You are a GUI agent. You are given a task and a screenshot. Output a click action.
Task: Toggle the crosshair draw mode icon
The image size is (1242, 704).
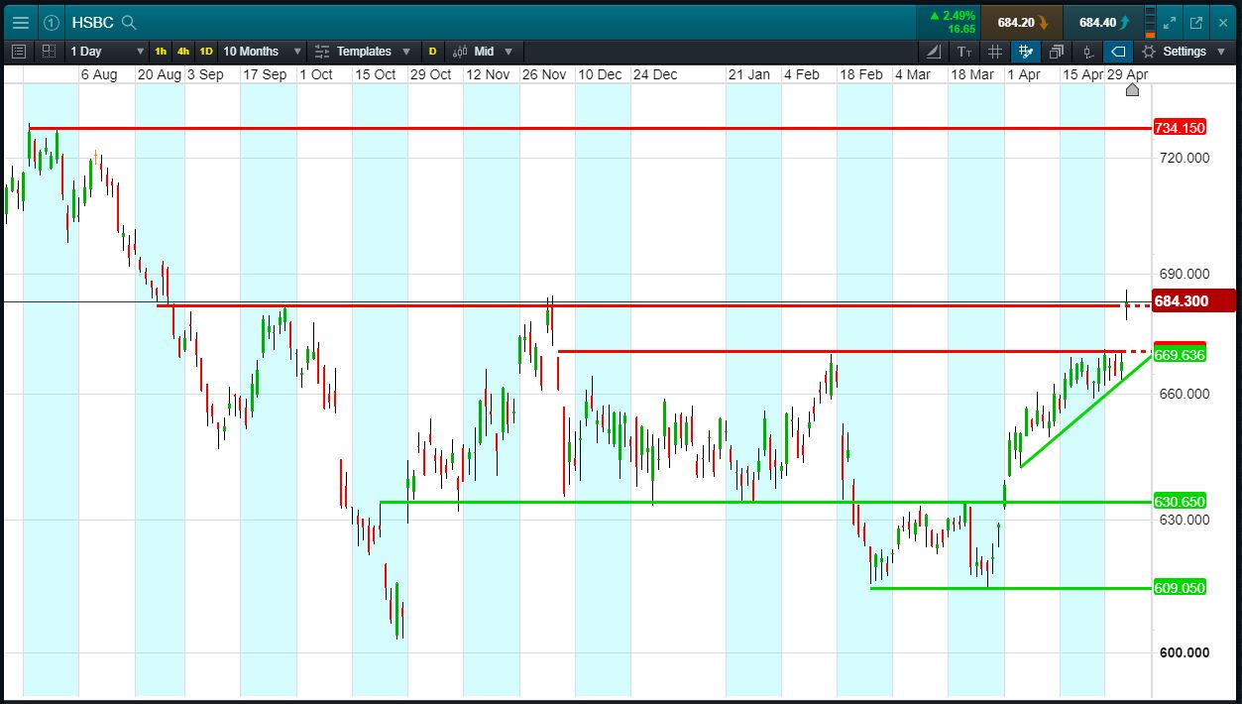click(x=1026, y=51)
